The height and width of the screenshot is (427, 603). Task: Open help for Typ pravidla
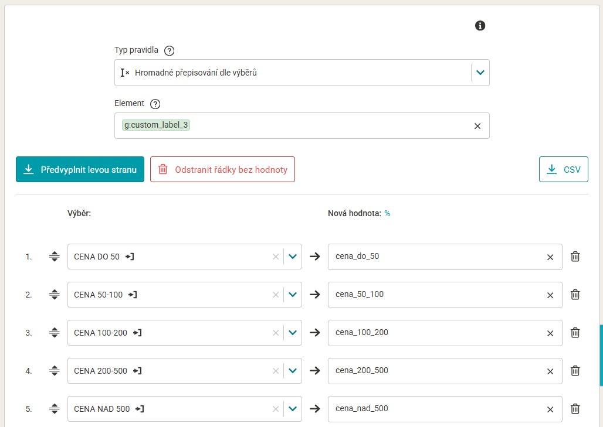click(170, 50)
